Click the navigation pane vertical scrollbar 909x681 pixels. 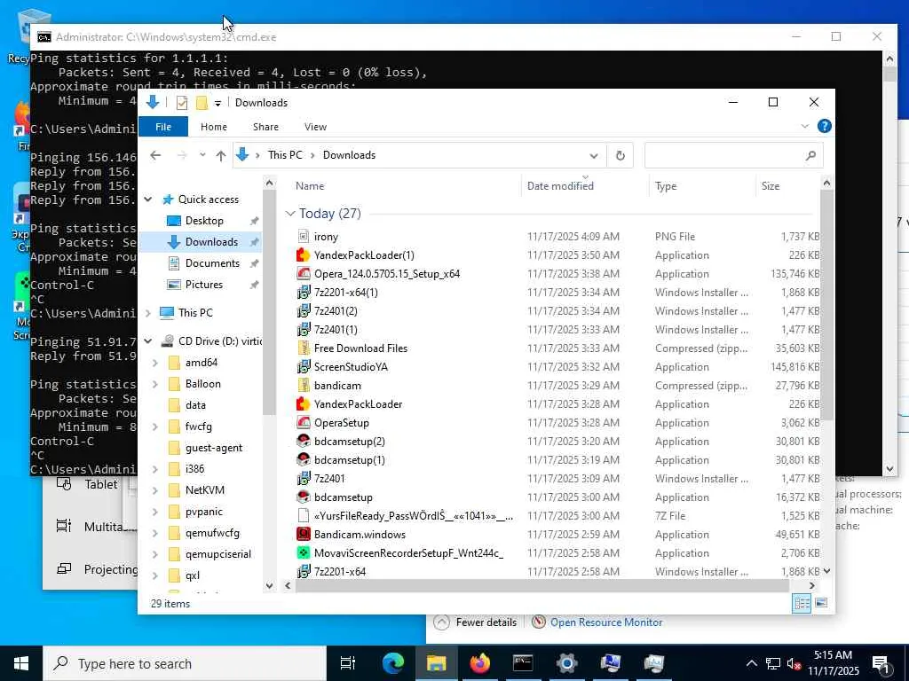click(268, 301)
